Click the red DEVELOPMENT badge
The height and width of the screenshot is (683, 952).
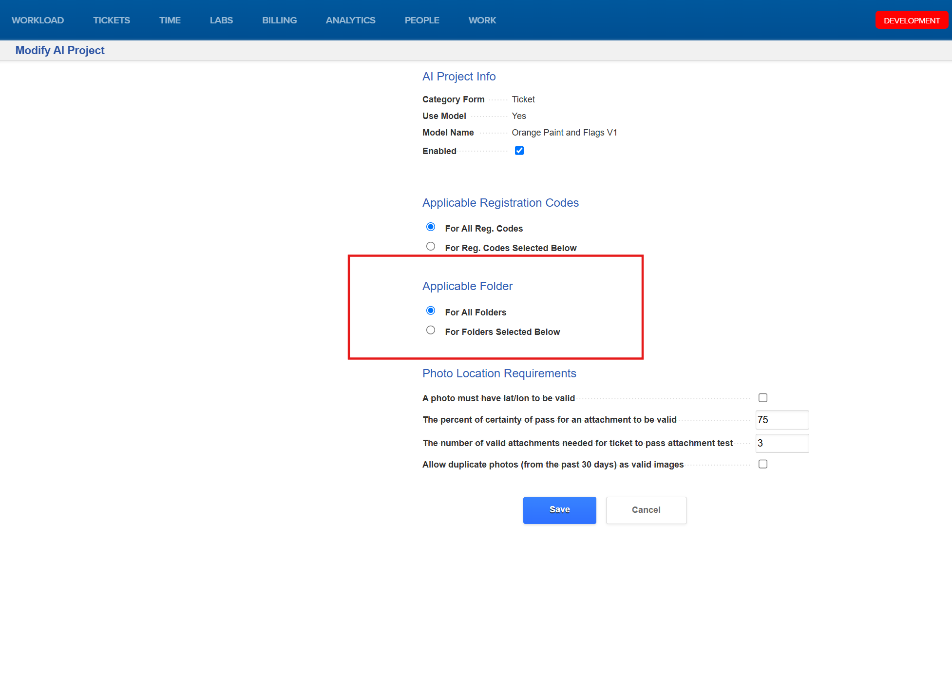pos(911,20)
